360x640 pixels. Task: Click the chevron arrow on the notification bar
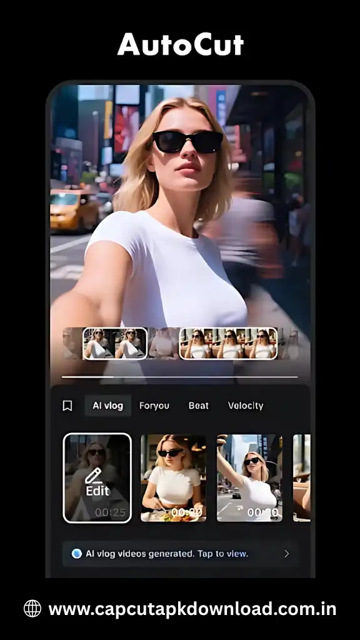click(x=286, y=554)
